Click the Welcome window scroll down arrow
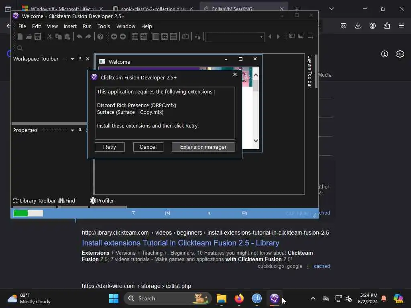The width and height of the screenshot is (411, 308). click(256, 140)
